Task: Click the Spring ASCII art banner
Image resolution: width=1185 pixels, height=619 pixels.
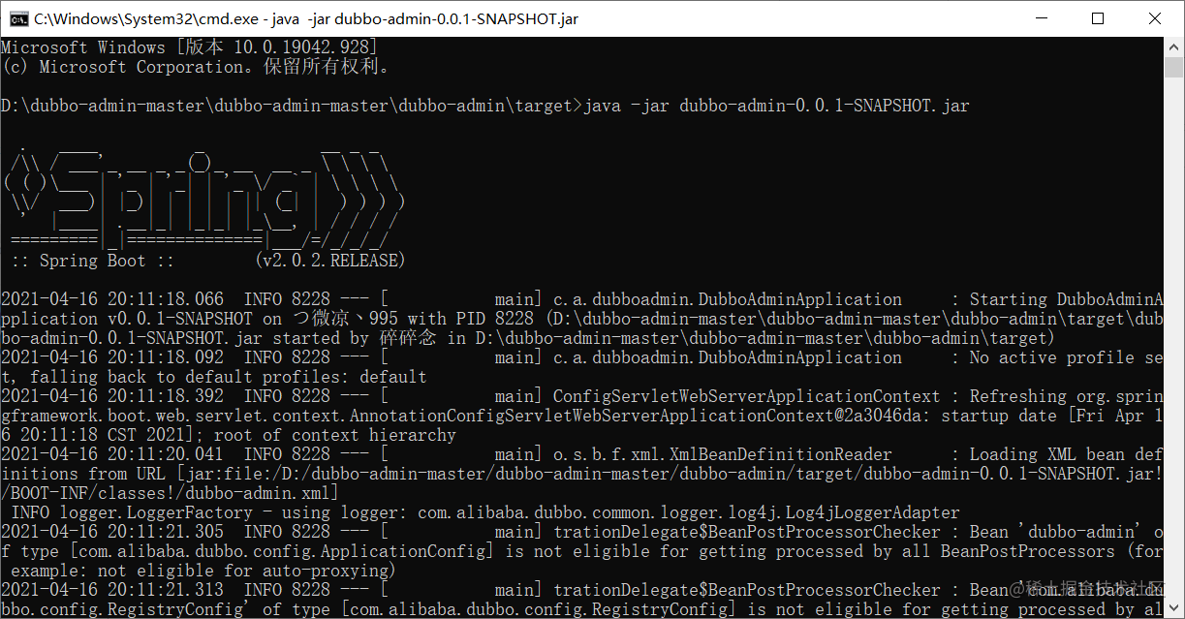Action: pos(203,199)
